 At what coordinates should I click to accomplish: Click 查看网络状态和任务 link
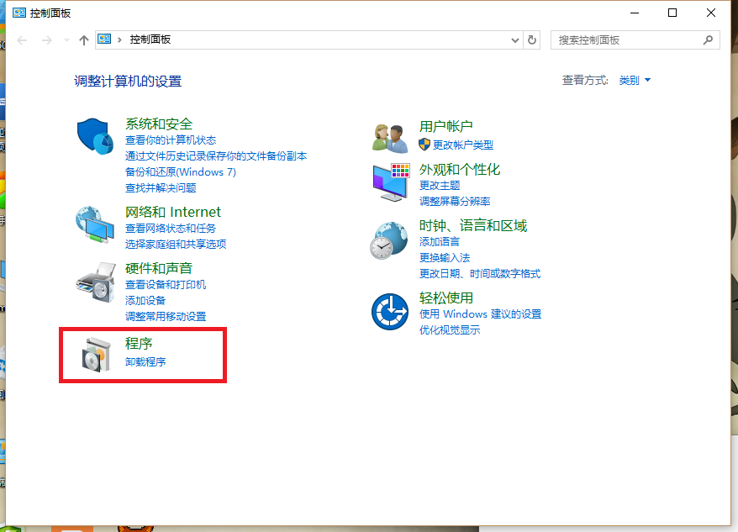(171, 229)
